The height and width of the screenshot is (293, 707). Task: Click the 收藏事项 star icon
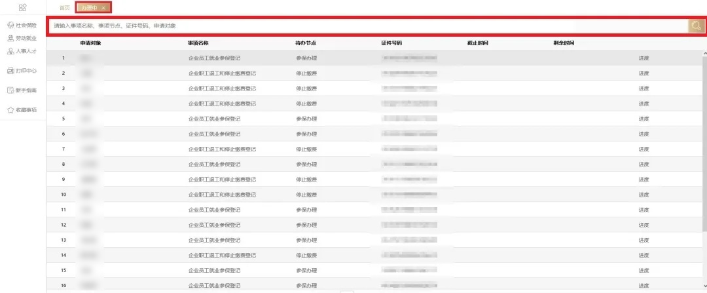coord(10,110)
